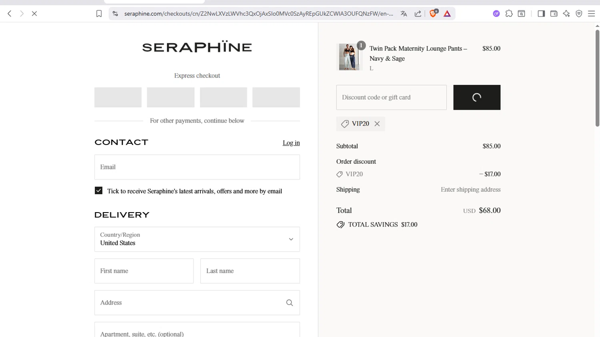Screen dimensions: 600x337
Task: Toggle the browser sidebar panel
Action: pyautogui.click(x=541, y=14)
